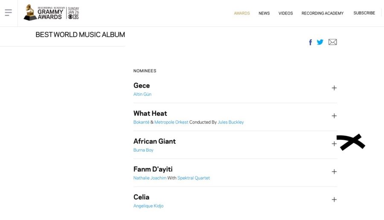Open the Altin Gün artist link
Viewport: 384px width, 220px height.
(x=143, y=94)
